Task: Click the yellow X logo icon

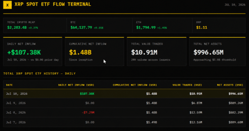Action: (8, 5)
